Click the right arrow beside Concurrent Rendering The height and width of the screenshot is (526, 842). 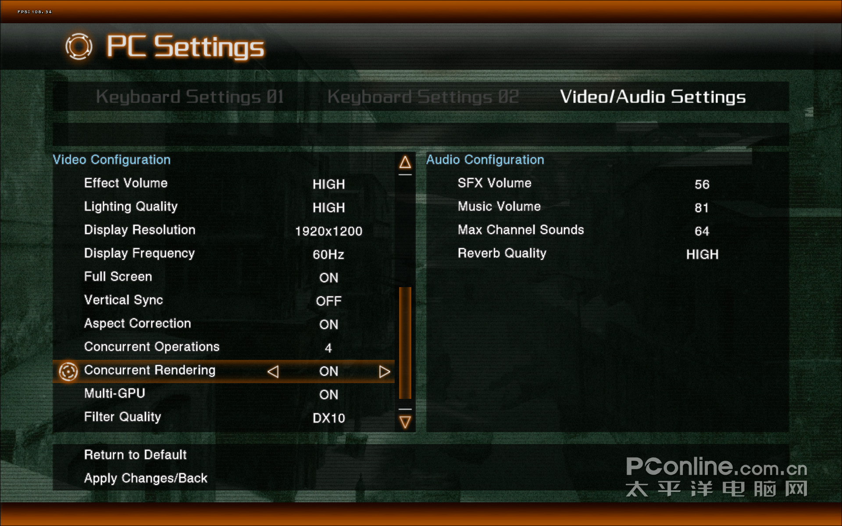pos(385,372)
